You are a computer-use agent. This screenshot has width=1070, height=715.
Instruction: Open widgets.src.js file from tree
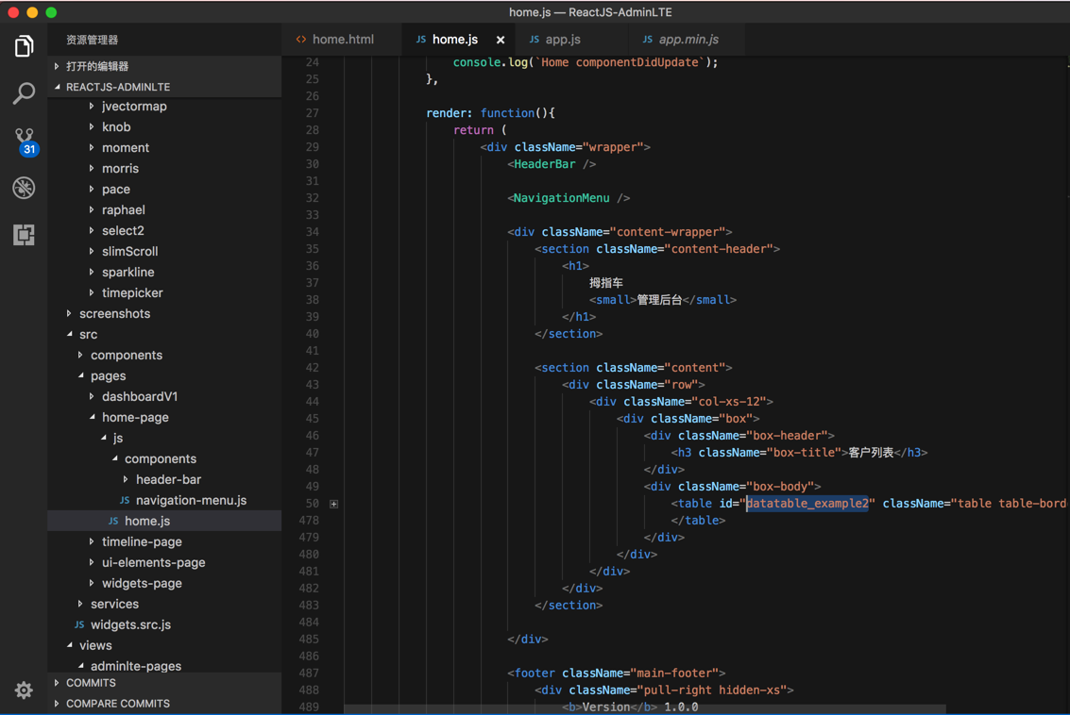click(x=130, y=625)
